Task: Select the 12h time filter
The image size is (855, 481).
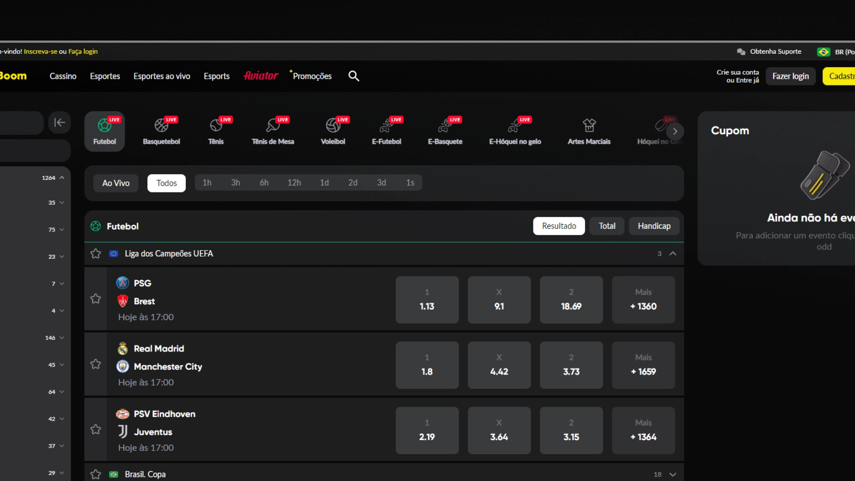Action: [x=294, y=183]
